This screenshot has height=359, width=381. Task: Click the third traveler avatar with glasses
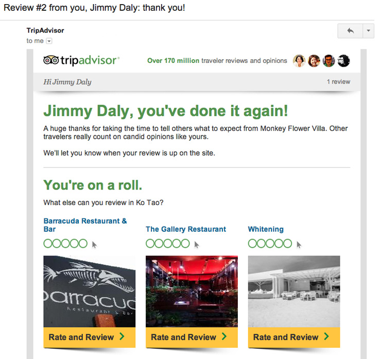[329, 61]
